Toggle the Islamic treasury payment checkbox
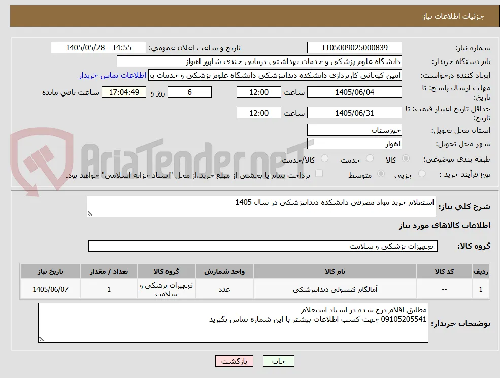Viewport: 500px width, 378px height. pyautogui.click(x=319, y=173)
